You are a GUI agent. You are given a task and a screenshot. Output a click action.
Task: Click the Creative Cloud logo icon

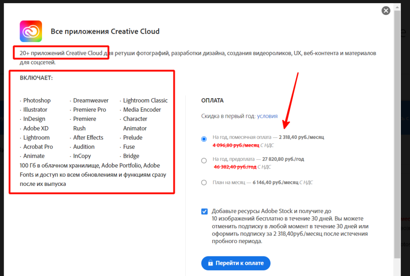pyautogui.click(x=31, y=31)
